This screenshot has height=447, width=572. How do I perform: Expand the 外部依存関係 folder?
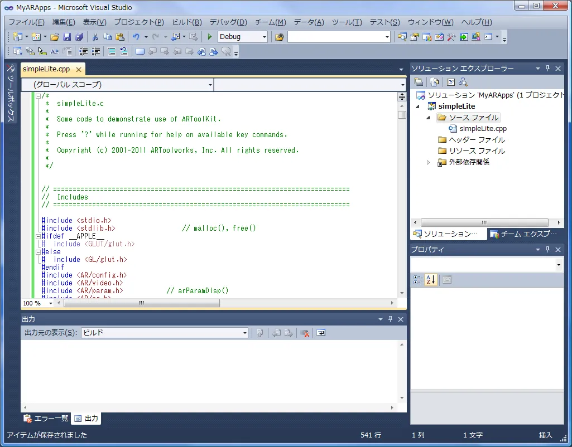tap(429, 163)
